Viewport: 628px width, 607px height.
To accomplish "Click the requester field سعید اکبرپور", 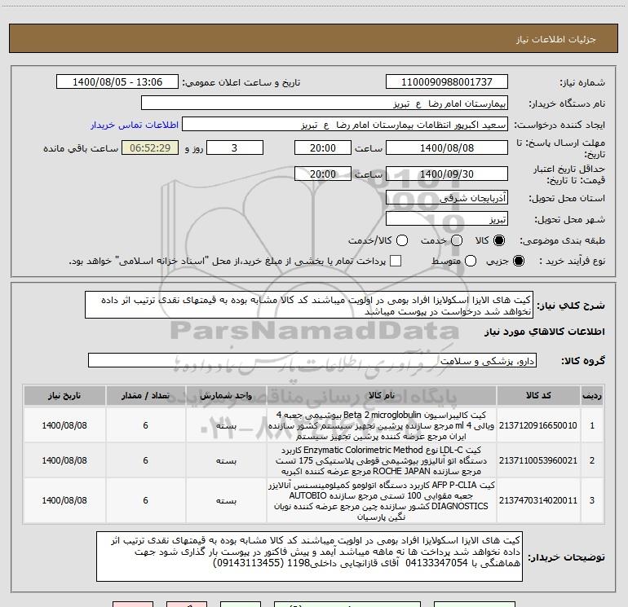I will pyautogui.click(x=345, y=125).
